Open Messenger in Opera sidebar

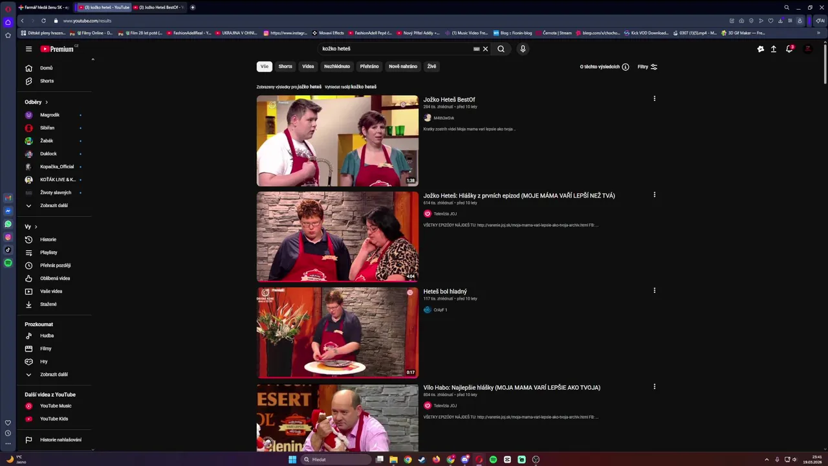8,211
